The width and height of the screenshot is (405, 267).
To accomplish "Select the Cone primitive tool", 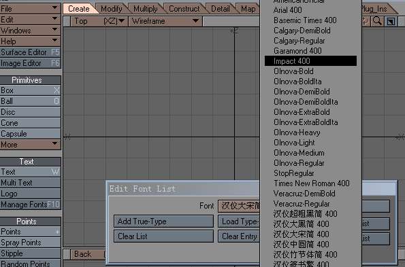I will pyautogui.click(x=31, y=123).
